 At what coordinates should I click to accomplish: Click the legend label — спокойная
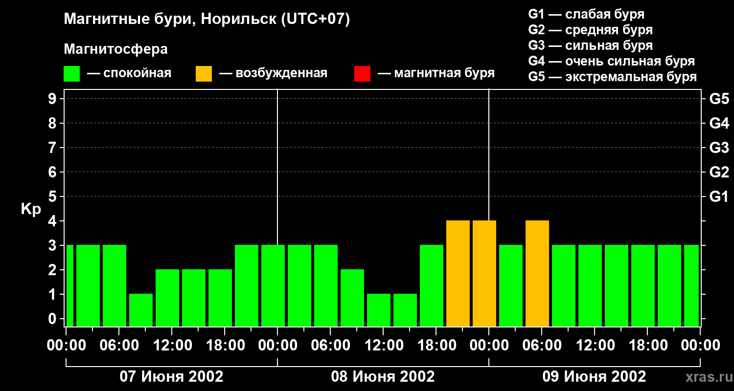click(129, 74)
